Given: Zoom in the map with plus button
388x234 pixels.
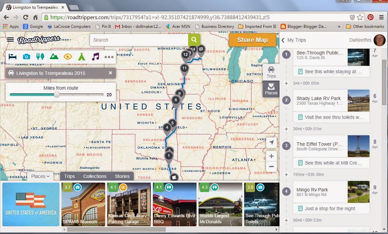Looking at the screenshot, I should pos(271,156).
